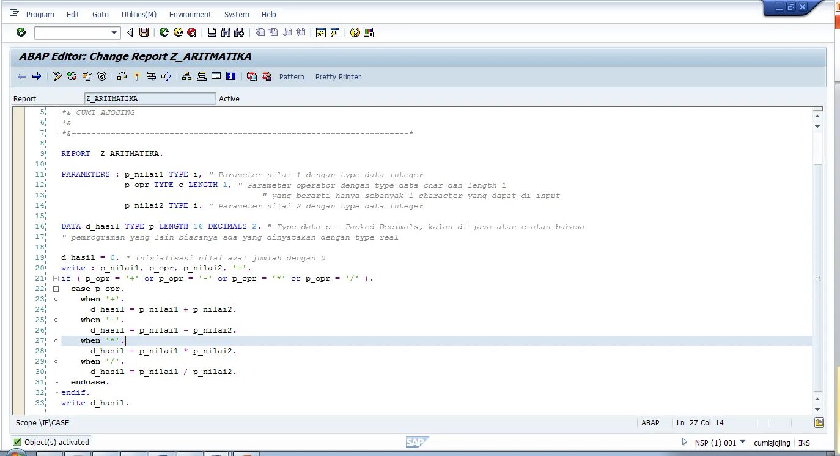Place cursor on 'REPORT Z_ARITMATIKA.' line
Viewport: 840px width, 456px height.
(x=112, y=153)
